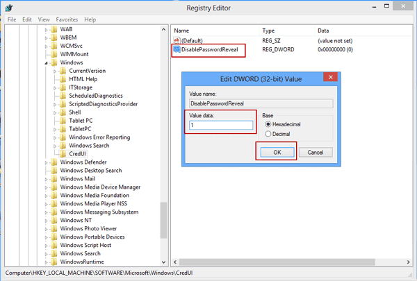This screenshot has width=417, height=281.
Task: Click the Windows Mail folder icon
Action: click(54, 178)
